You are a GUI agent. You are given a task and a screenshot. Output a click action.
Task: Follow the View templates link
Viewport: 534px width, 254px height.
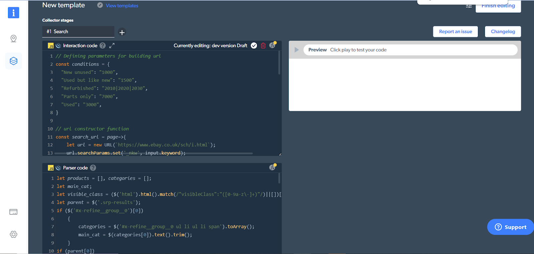pos(122,6)
